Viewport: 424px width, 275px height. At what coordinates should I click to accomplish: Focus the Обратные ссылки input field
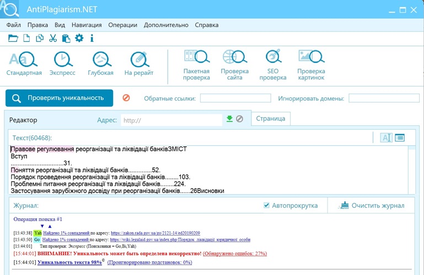(x=235, y=98)
